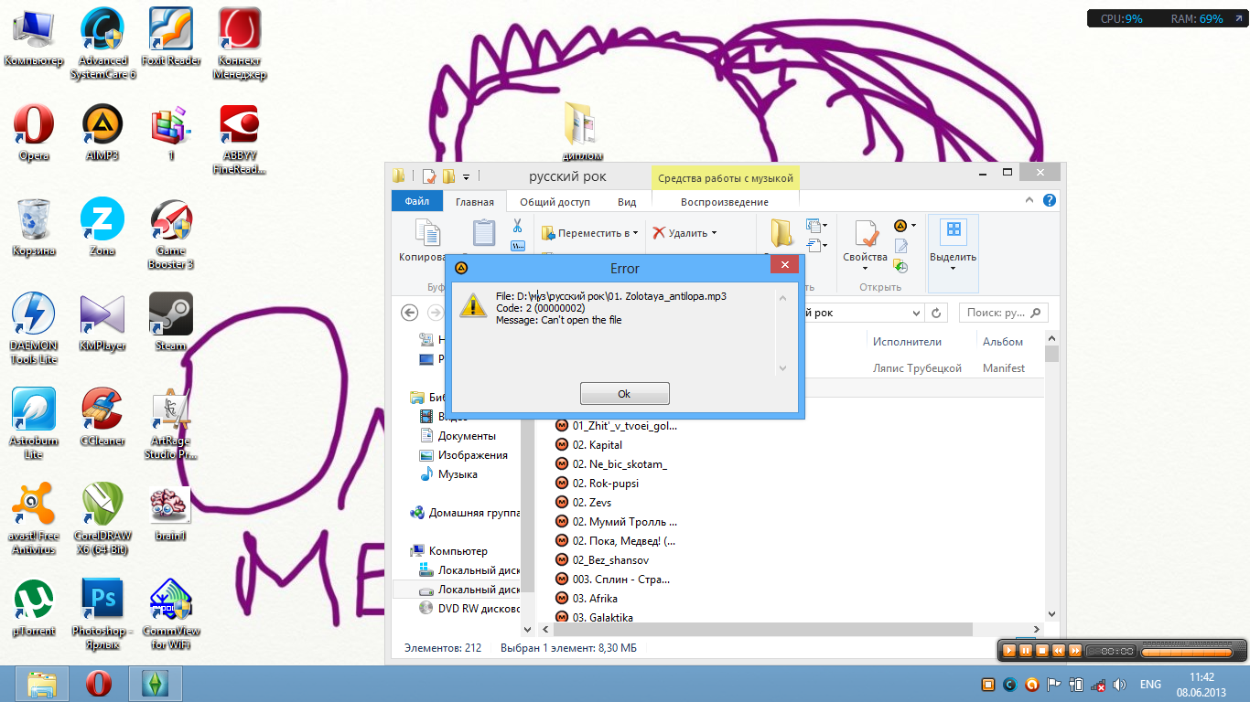
Task: Click the Поиск search field
Action: tap(996, 313)
